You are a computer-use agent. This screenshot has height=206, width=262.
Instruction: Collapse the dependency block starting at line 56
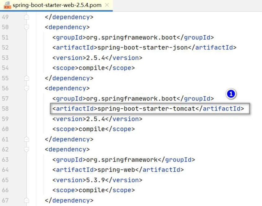26,88
